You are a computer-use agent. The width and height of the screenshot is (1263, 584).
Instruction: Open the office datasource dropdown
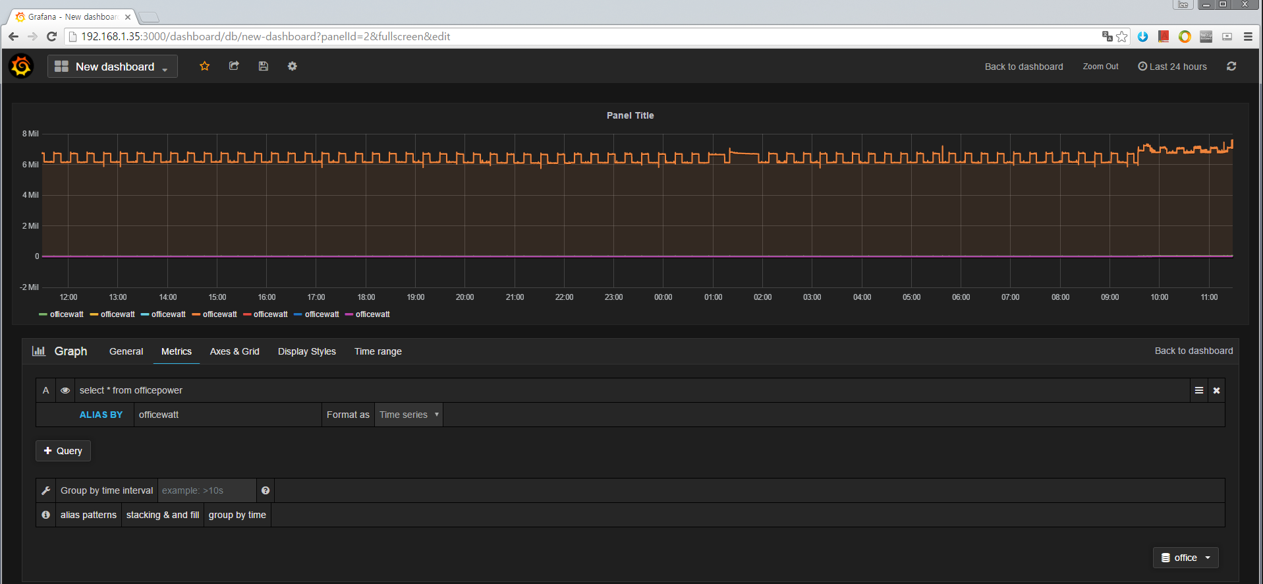point(1186,558)
